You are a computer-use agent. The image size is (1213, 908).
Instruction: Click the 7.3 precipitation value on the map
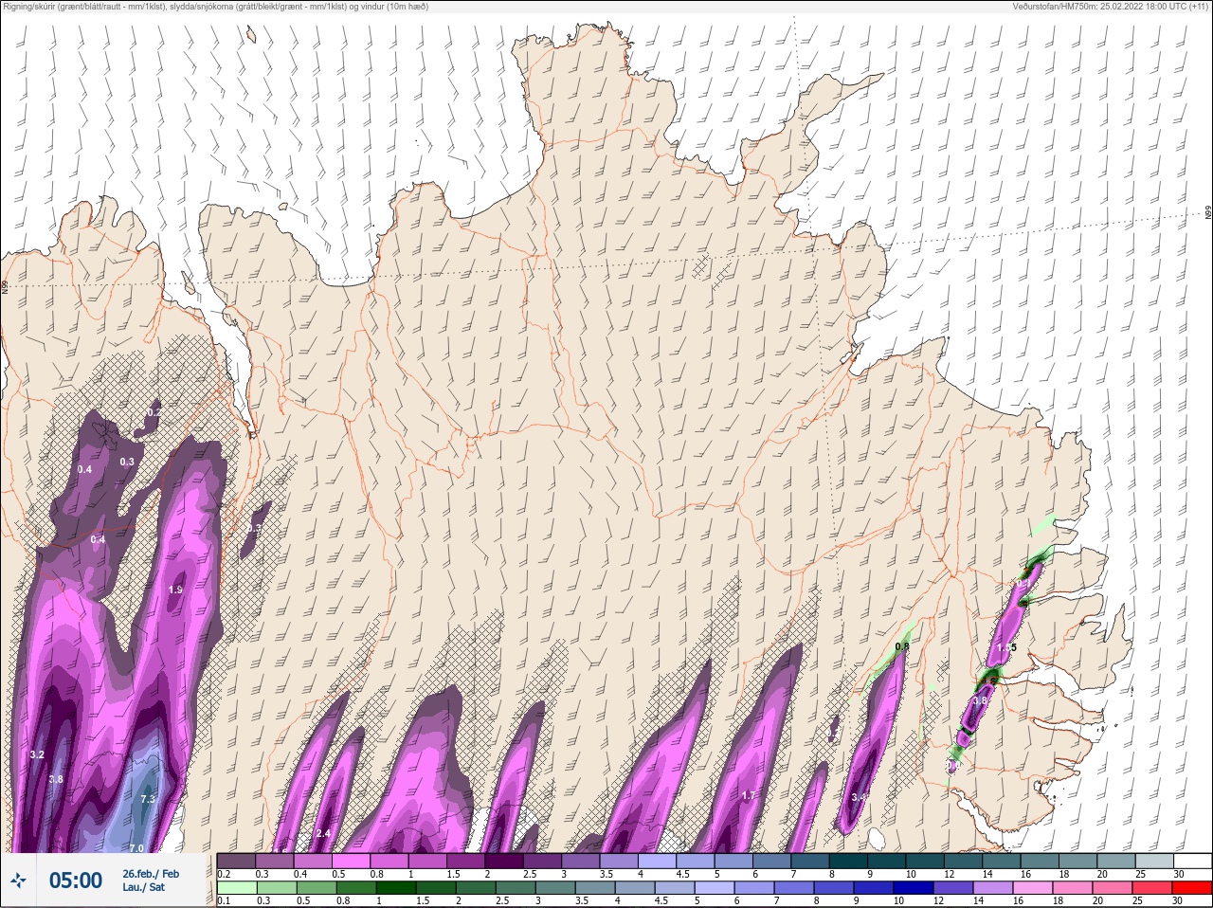148,799
